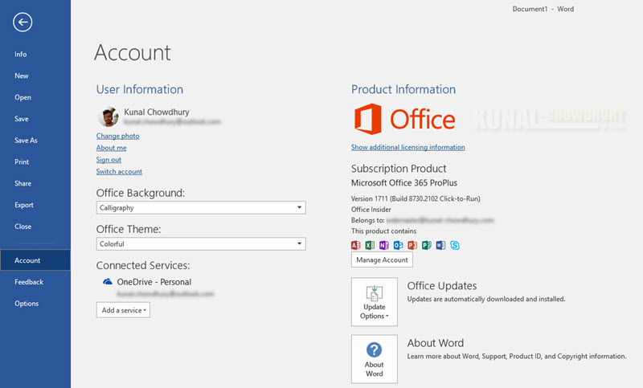This screenshot has width=643, height=388.
Task: Open the Feedback menu item
Action: 29,282
